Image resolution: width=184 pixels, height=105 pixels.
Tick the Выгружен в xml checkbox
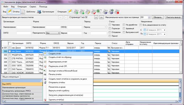(x=124, y=32)
